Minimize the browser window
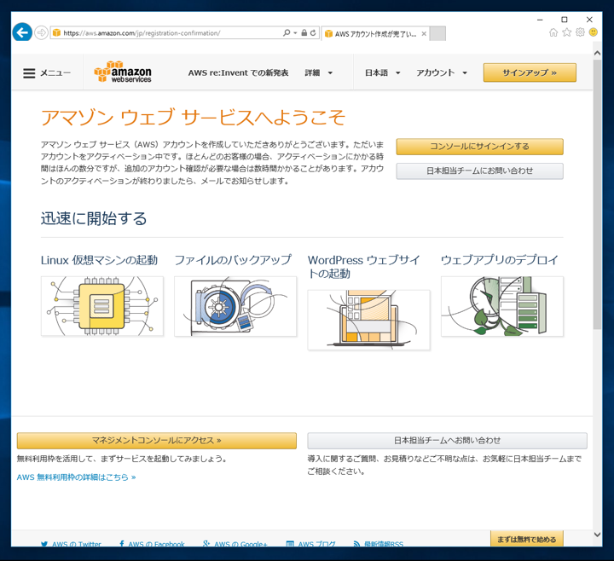614x561 pixels. point(540,20)
